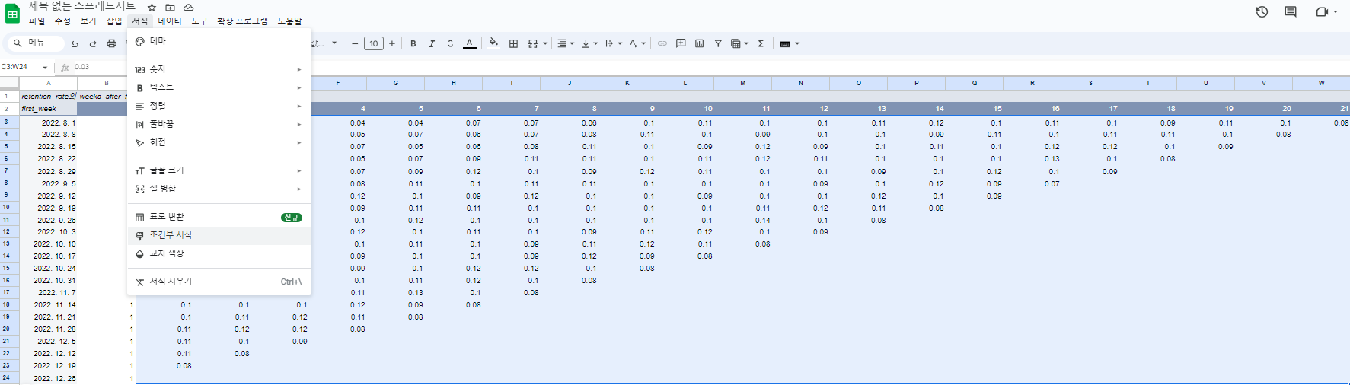This screenshot has height=385, width=1350.
Task: Open the 도움말 menu
Action: [x=289, y=21]
